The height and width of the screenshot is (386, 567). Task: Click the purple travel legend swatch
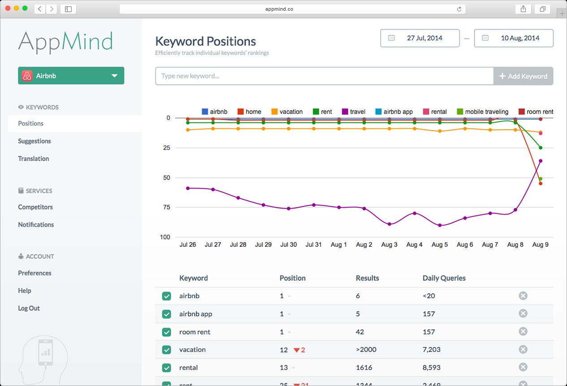345,112
